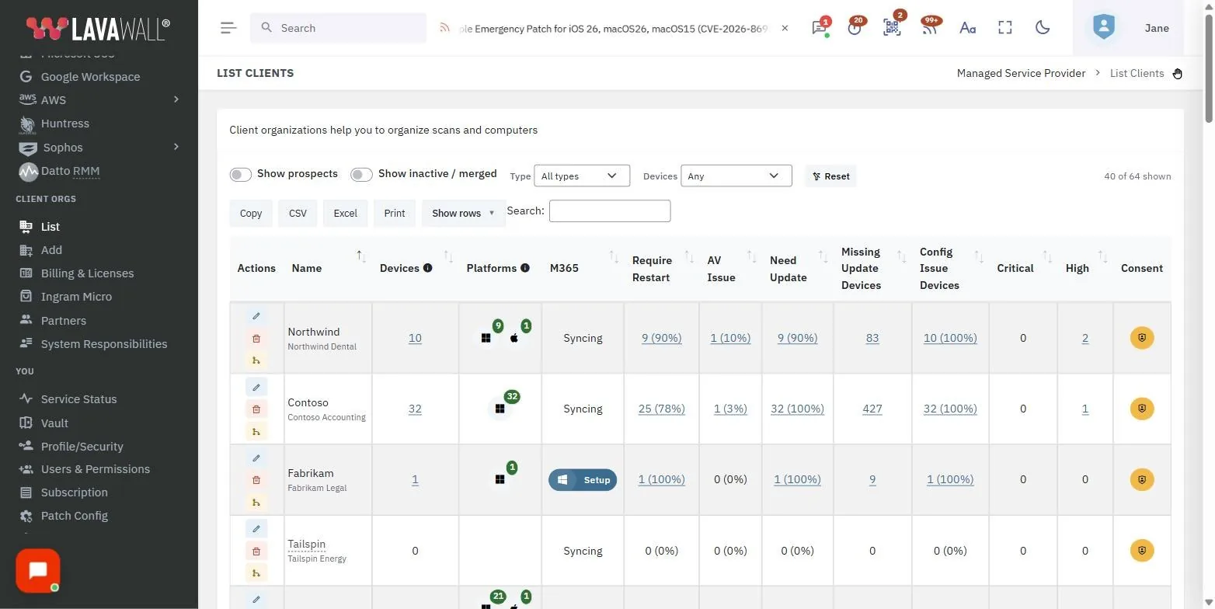The width and height of the screenshot is (1215, 609).
Task: Open Northwind missing update devices link 83
Action: tap(872, 338)
